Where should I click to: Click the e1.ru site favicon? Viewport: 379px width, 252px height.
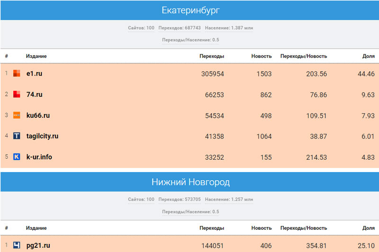pos(17,74)
